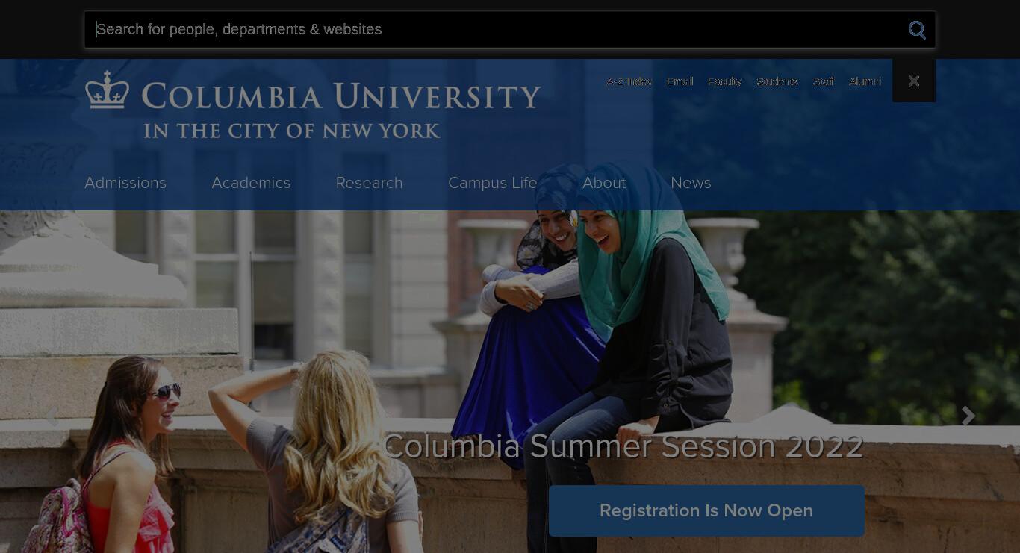Open the A-Z Index link
Image resolution: width=1020 pixels, height=553 pixels.
(629, 81)
